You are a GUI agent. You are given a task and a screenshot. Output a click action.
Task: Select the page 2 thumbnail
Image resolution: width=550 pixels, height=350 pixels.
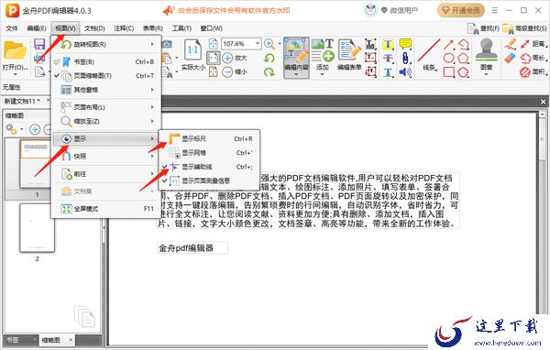(x=37, y=227)
